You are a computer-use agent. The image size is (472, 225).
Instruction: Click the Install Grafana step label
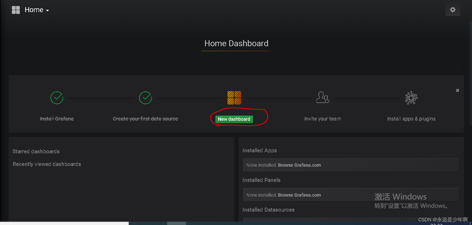pos(57,119)
